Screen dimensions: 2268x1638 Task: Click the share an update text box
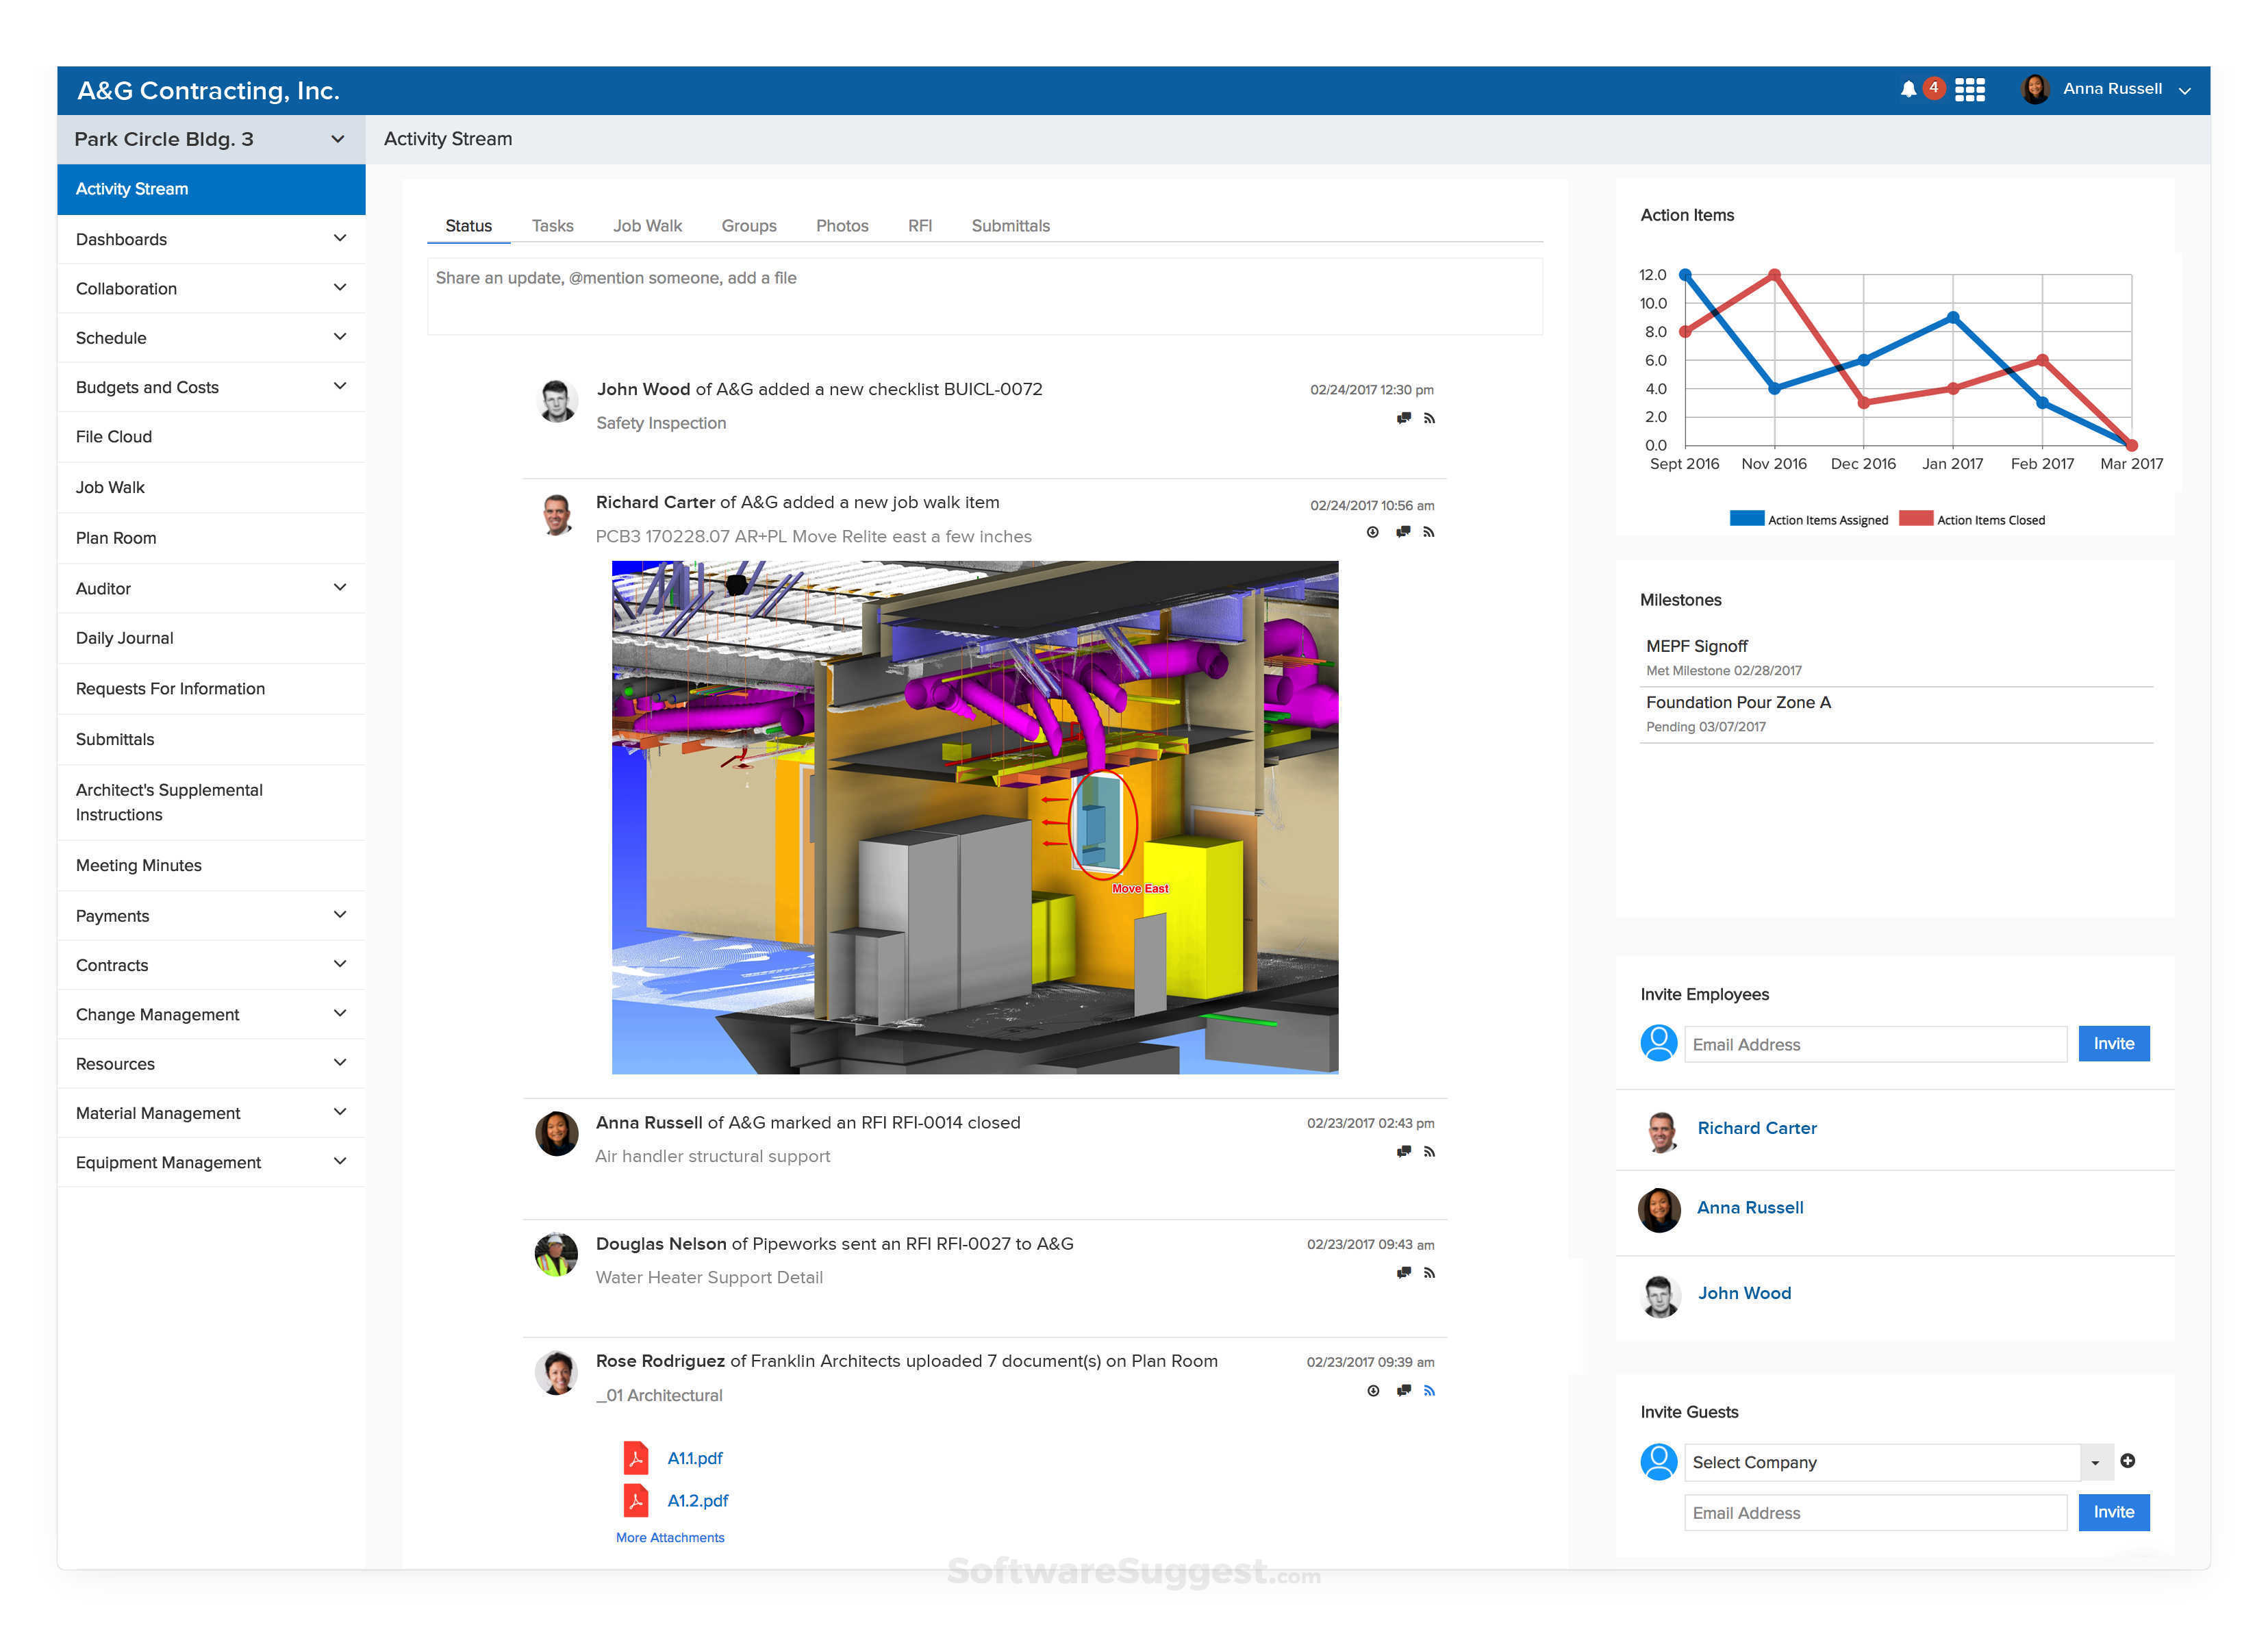(x=984, y=296)
